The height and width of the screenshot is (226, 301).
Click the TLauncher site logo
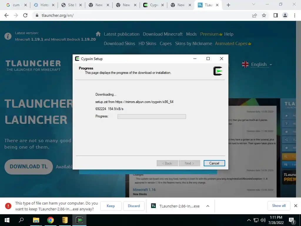[x=33, y=66]
